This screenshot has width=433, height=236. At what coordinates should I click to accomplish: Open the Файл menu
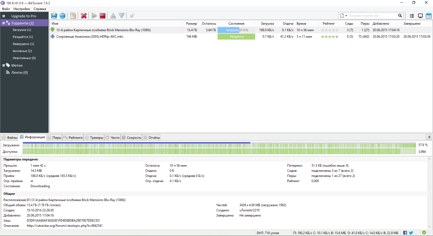6,9
